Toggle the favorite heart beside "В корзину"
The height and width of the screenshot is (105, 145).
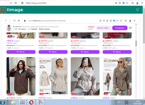[130, 28]
